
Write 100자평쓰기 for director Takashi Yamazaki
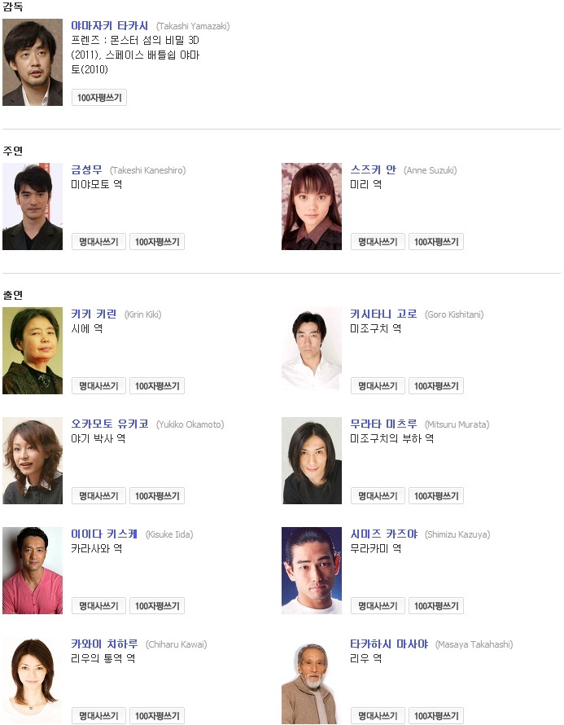98,98
